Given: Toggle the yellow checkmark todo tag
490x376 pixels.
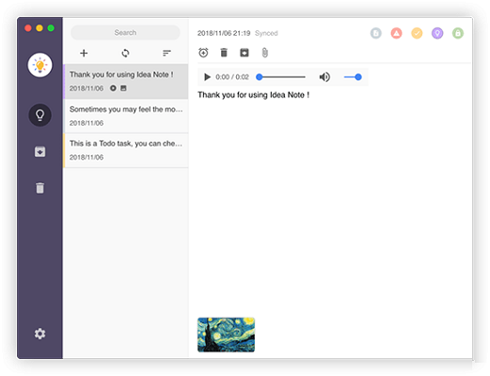Looking at the screenshot, I should tap(417, 33).
